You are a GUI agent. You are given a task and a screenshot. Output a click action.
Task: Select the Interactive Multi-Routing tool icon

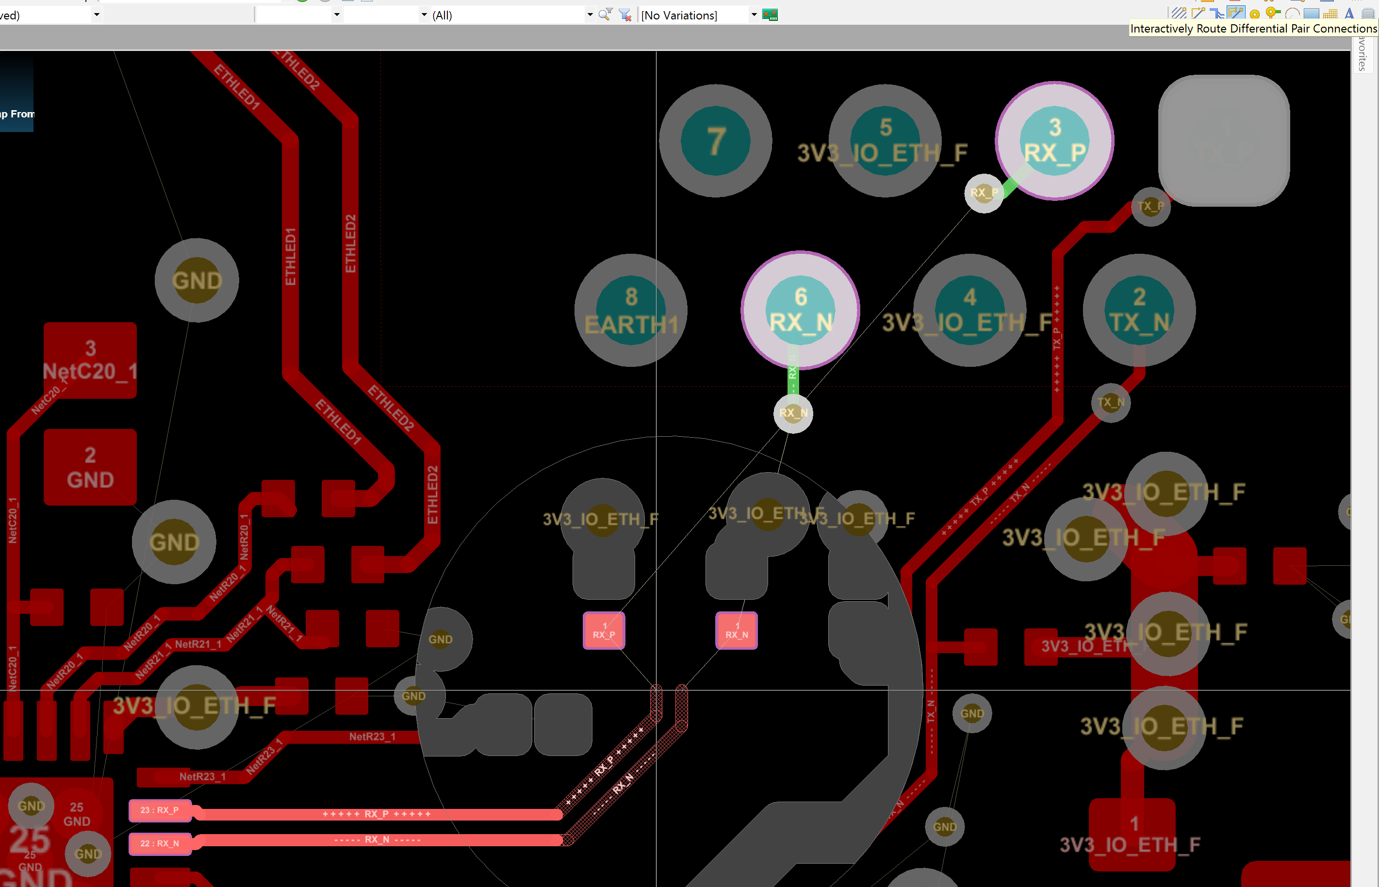tap(1179, 14)
